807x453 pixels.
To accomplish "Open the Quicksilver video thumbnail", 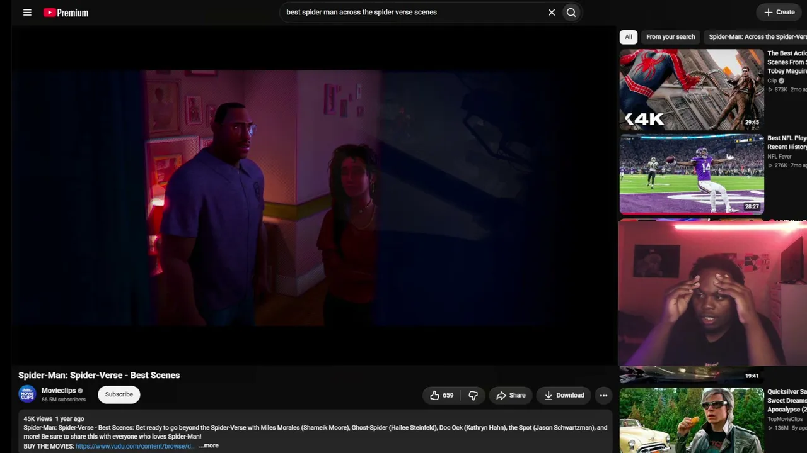I will click(692, 420).
